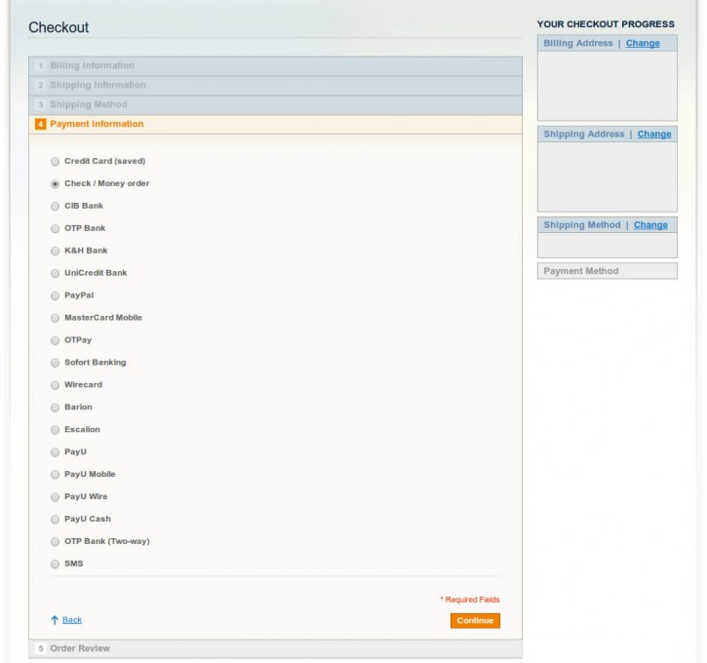707x663 pixels.
Task: Select the plain PayU radio button
Action: pos(55,452)
